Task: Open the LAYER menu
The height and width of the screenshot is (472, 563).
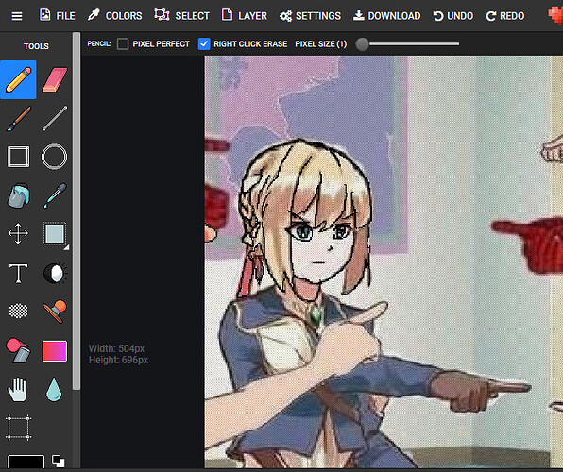Action: [x=245, y=15]
